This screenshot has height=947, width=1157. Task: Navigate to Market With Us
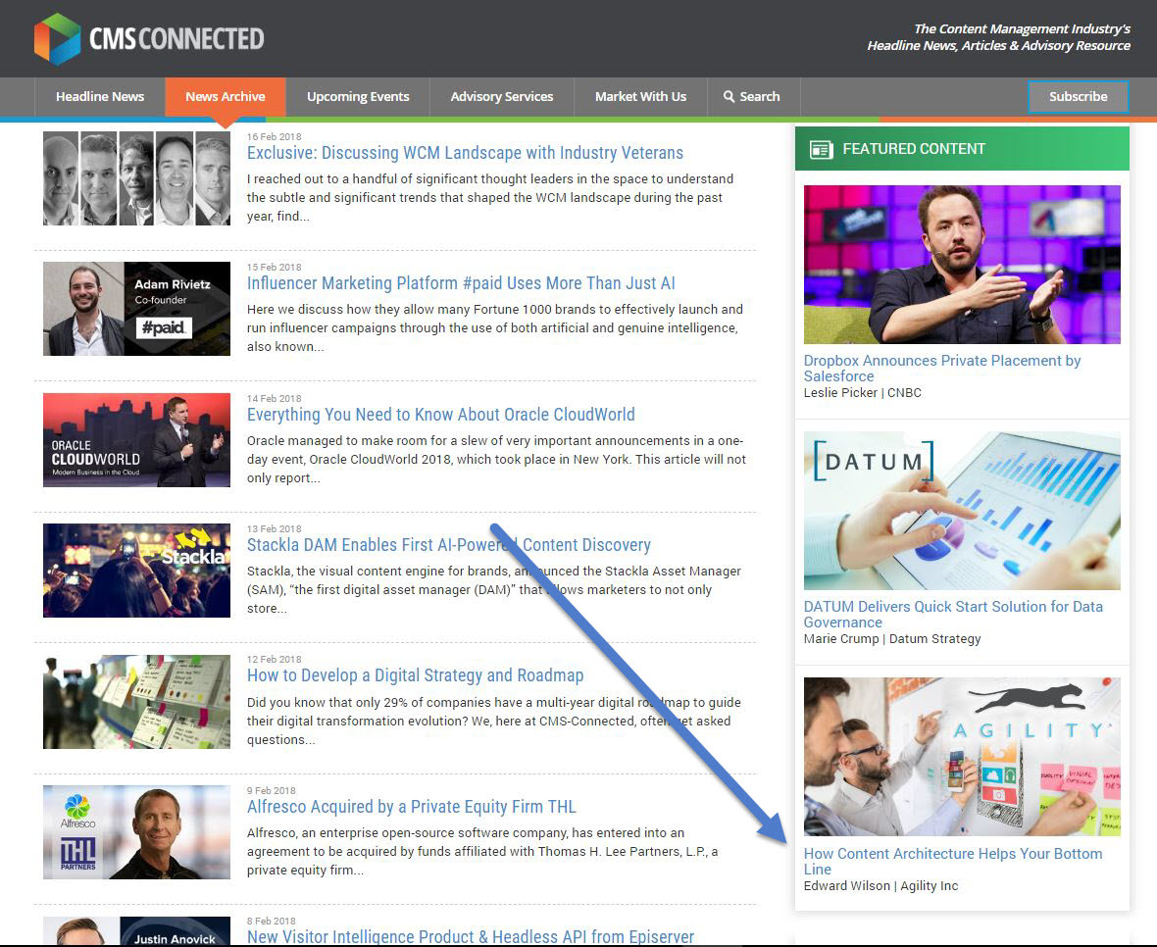pos(640,96)
